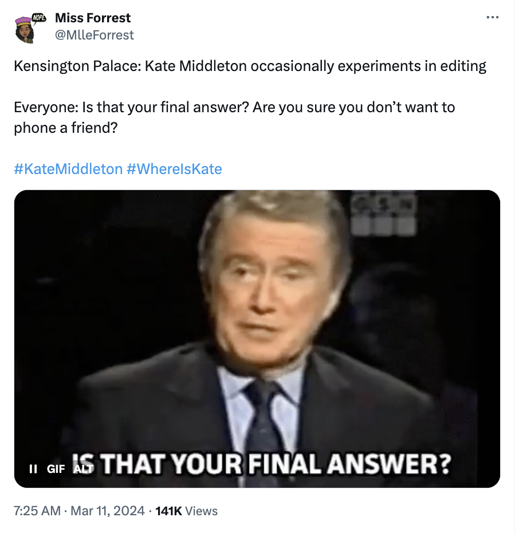Select the 'Kensington Palace' tweet text line

250,66
